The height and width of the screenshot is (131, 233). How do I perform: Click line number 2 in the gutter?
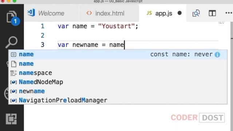(x=43, y=36)
